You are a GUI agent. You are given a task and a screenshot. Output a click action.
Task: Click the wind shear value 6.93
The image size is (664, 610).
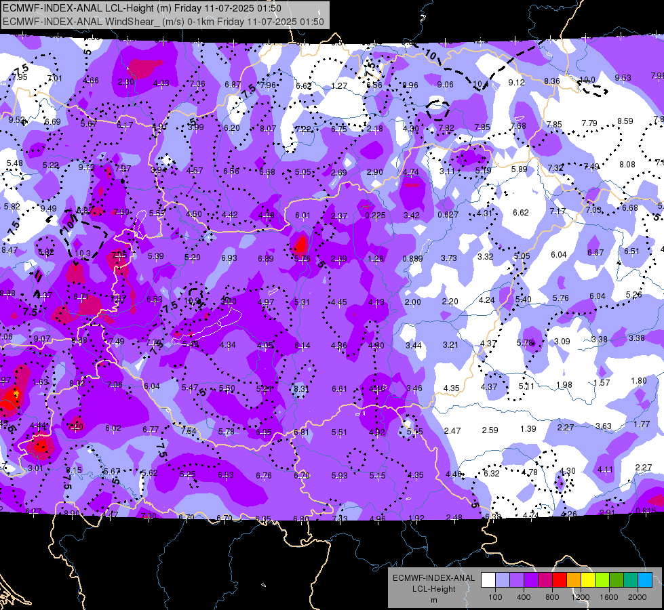pos(229,258)
